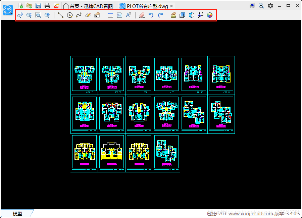Click the last floor plan in top row
This screenshot has width=302, height=218.
pyautogui.click(x=221, y=74)
